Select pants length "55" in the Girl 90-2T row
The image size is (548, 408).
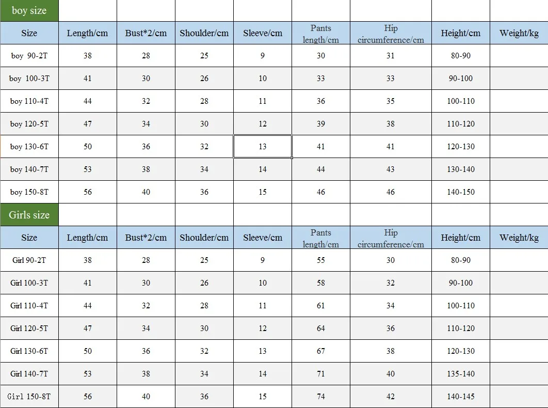321,260
